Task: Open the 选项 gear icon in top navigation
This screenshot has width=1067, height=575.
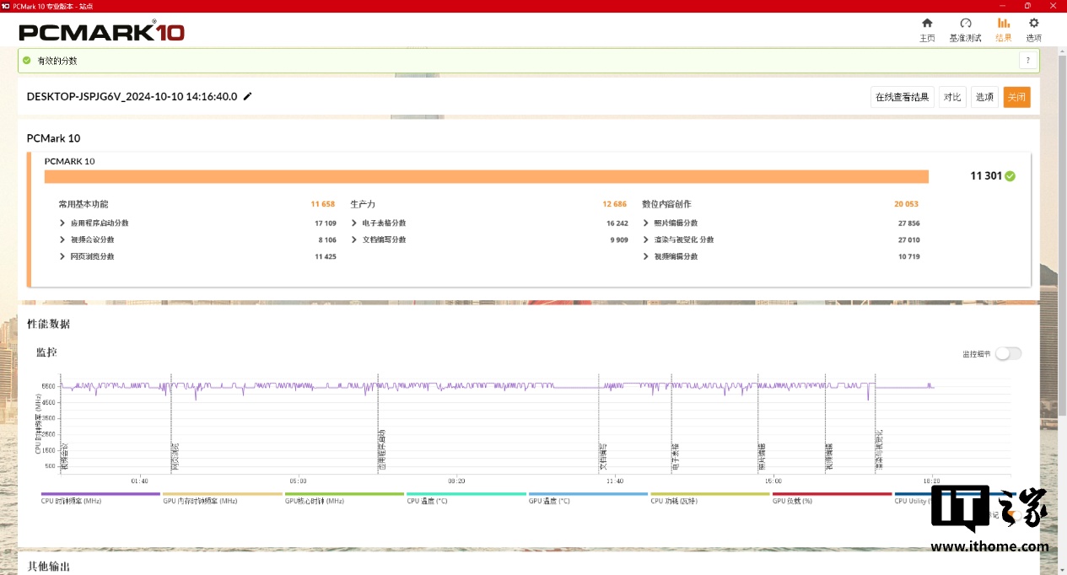Action: click(x=1033, y=24)
